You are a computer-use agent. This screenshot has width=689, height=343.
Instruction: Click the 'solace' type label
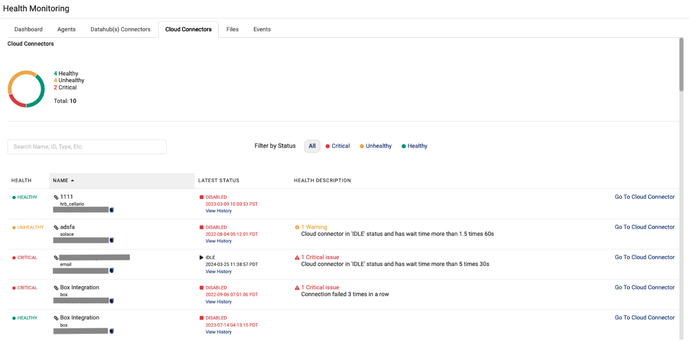[x=67, y=234]
